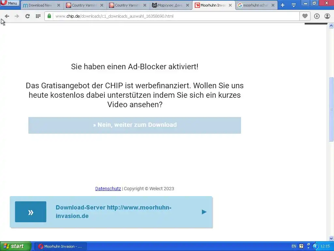Reload the current page
This screenshot has height=251, width=334.
tap(27, 16)
